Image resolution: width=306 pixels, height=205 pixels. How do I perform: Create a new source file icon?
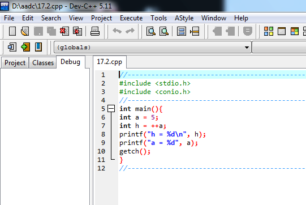coord(12,31)
